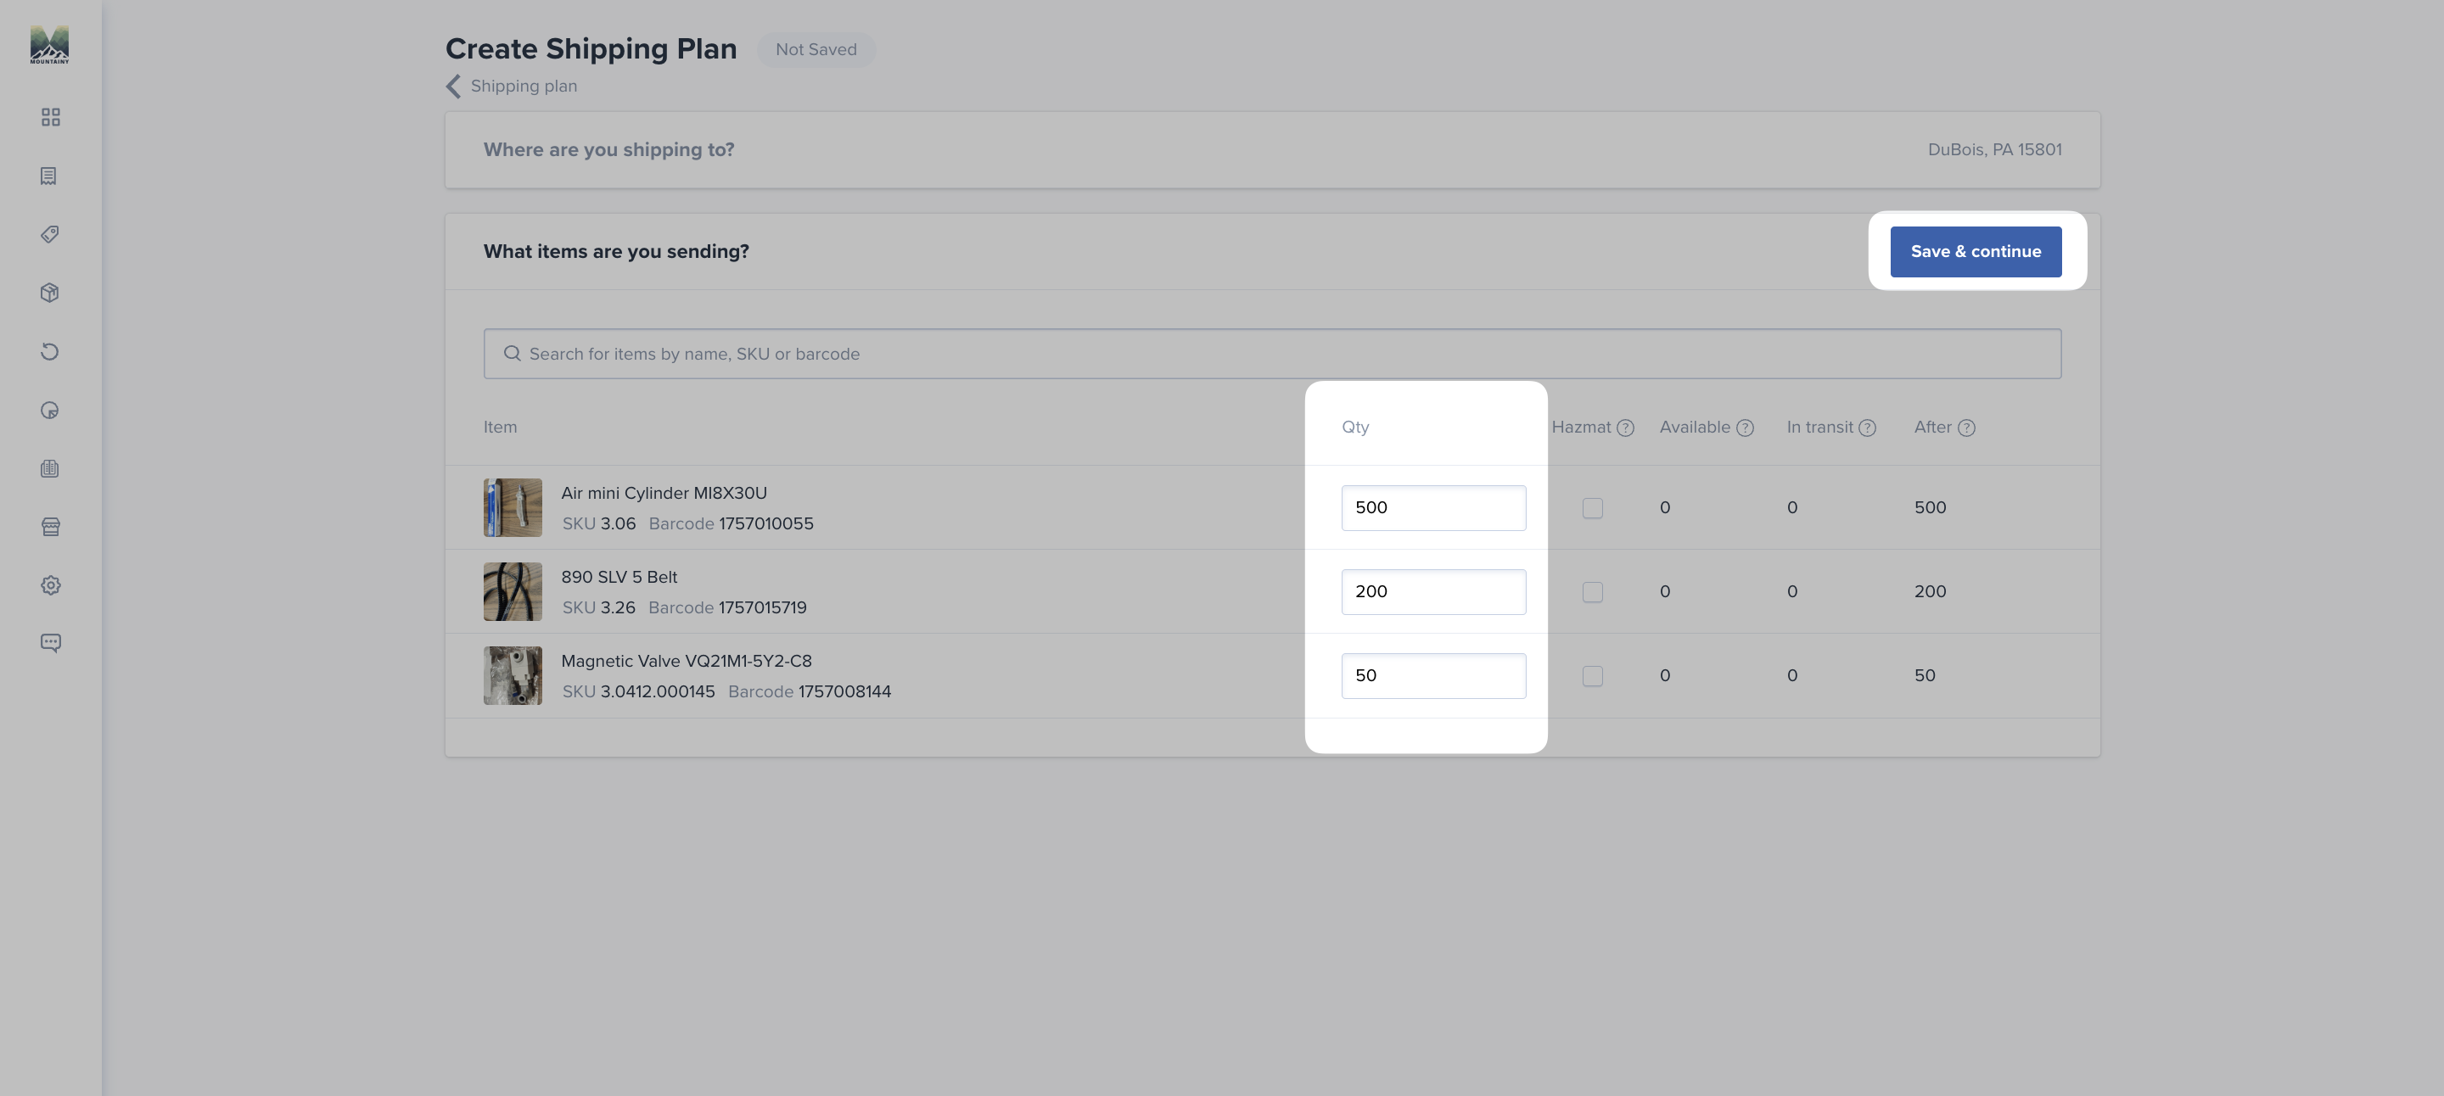Open the orders receipt icon in sidebar

(x=48, y=176)
